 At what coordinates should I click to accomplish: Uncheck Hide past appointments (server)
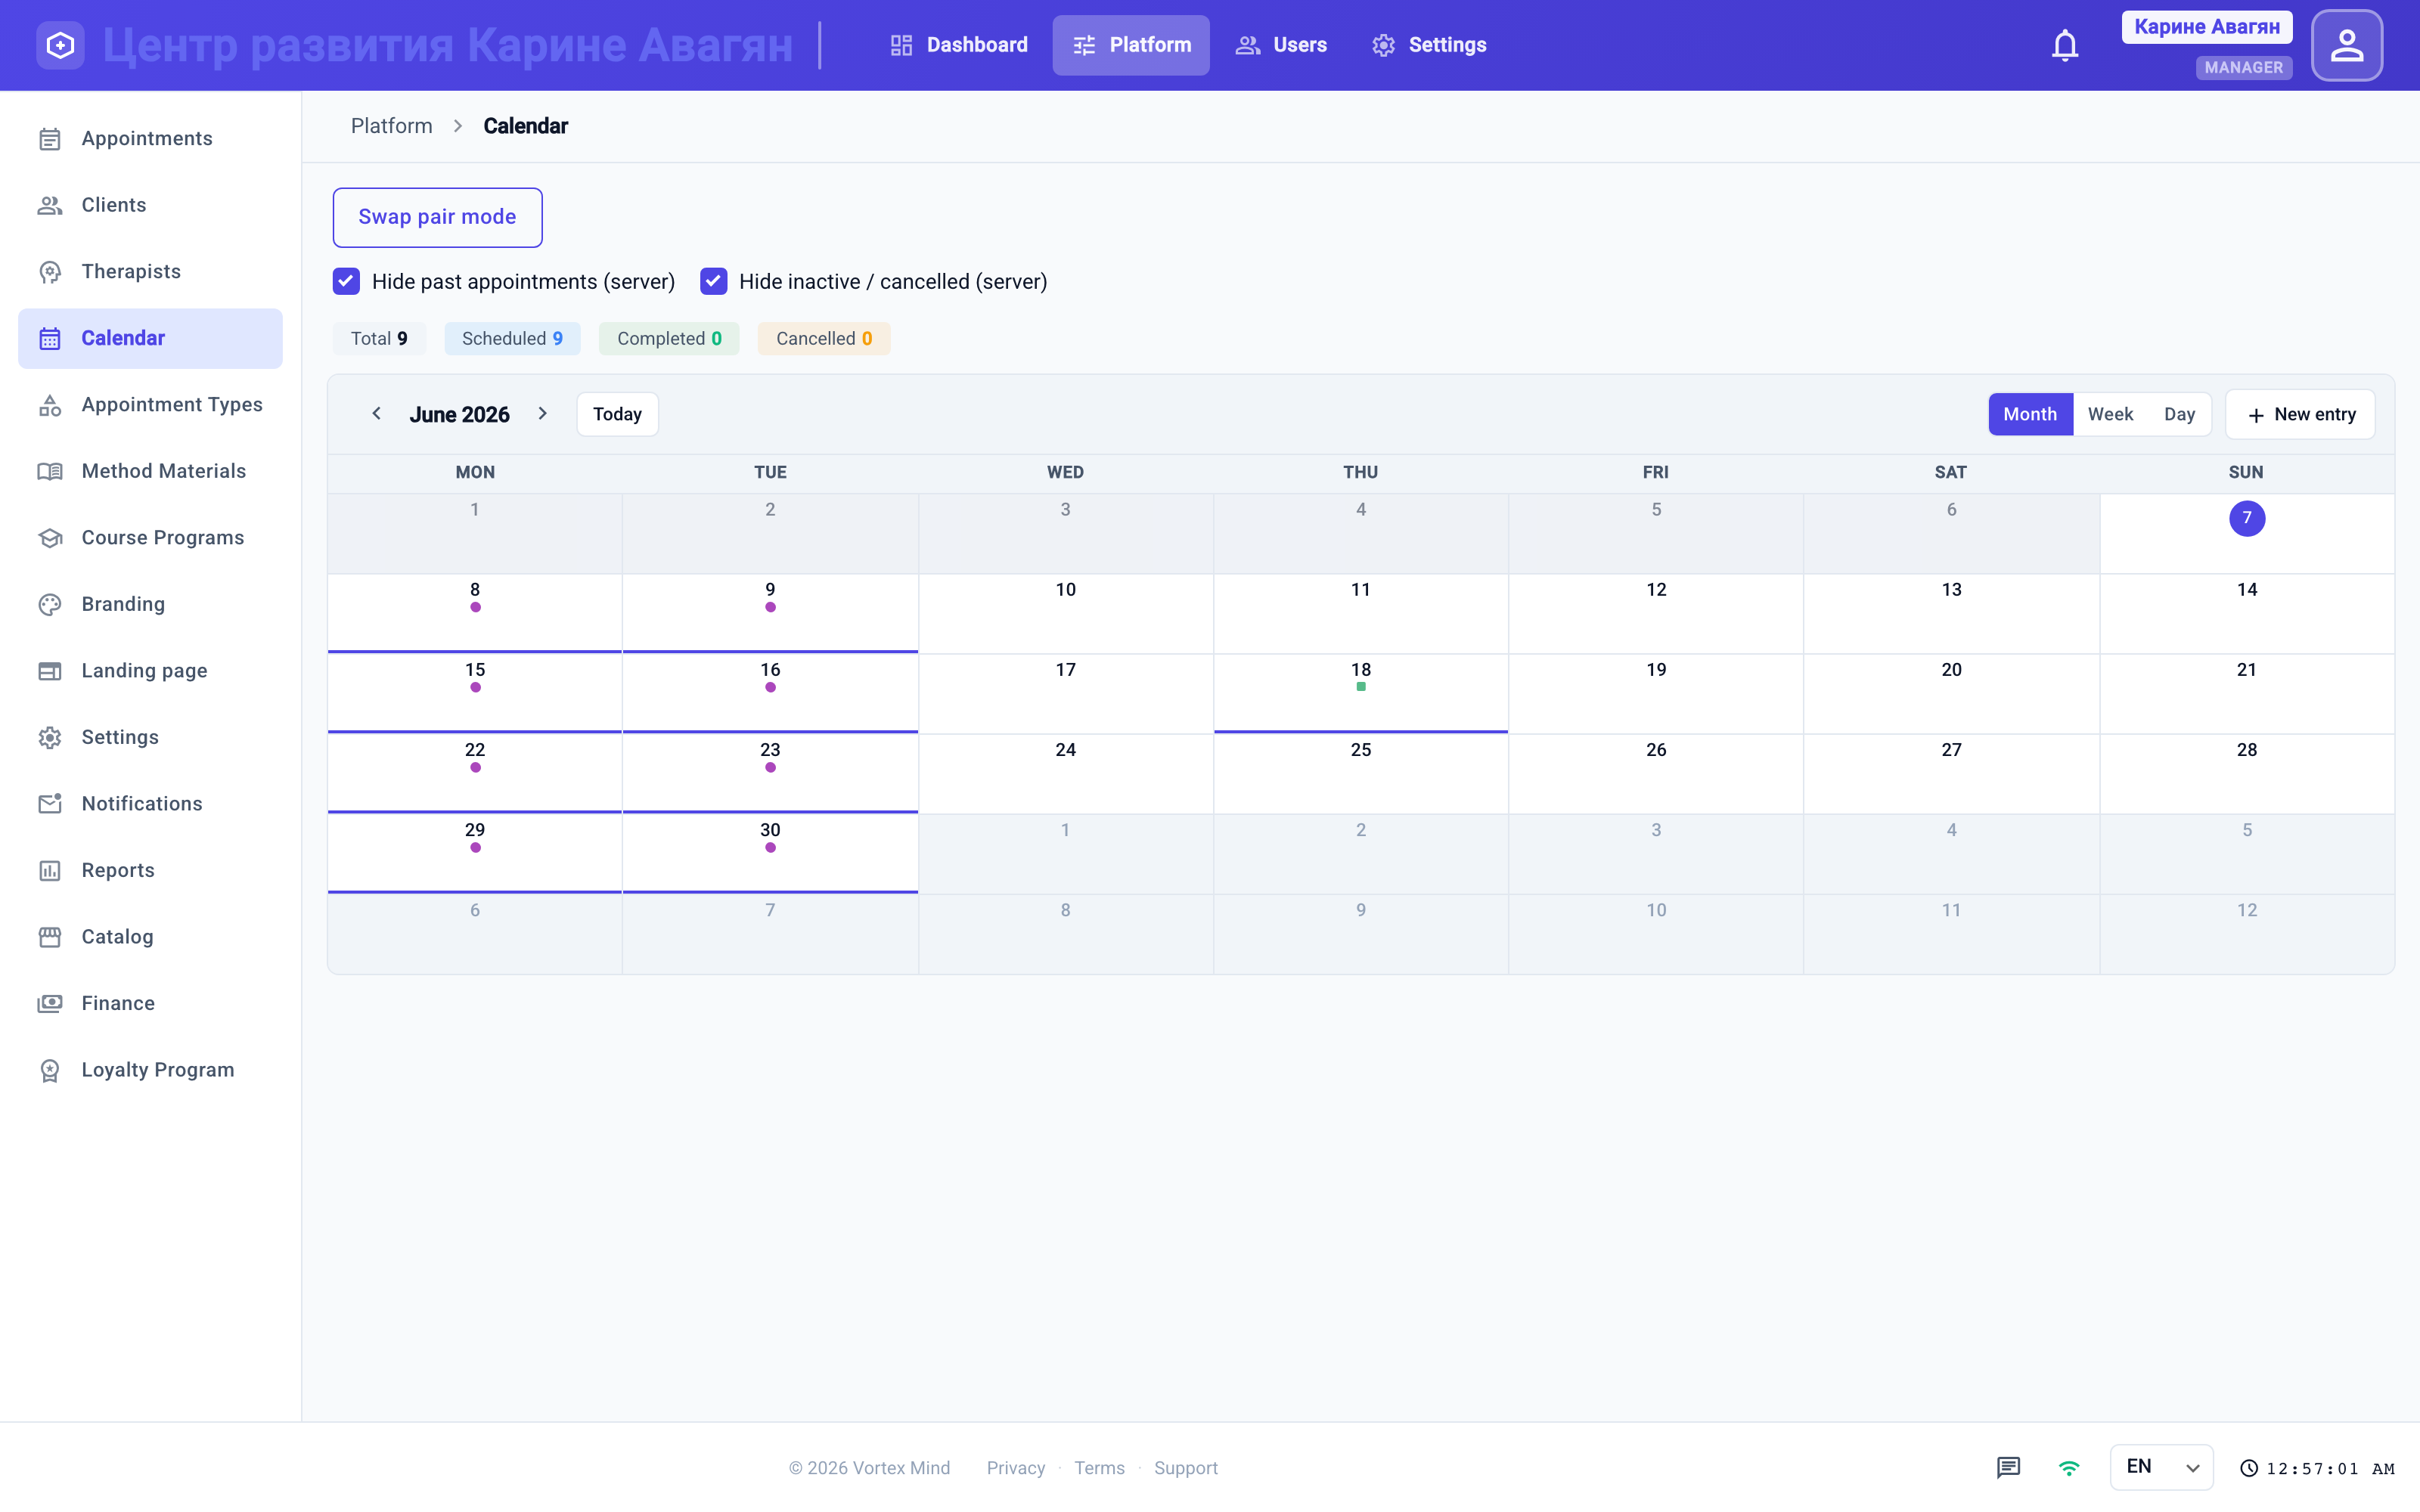click(x=346, y=282)
